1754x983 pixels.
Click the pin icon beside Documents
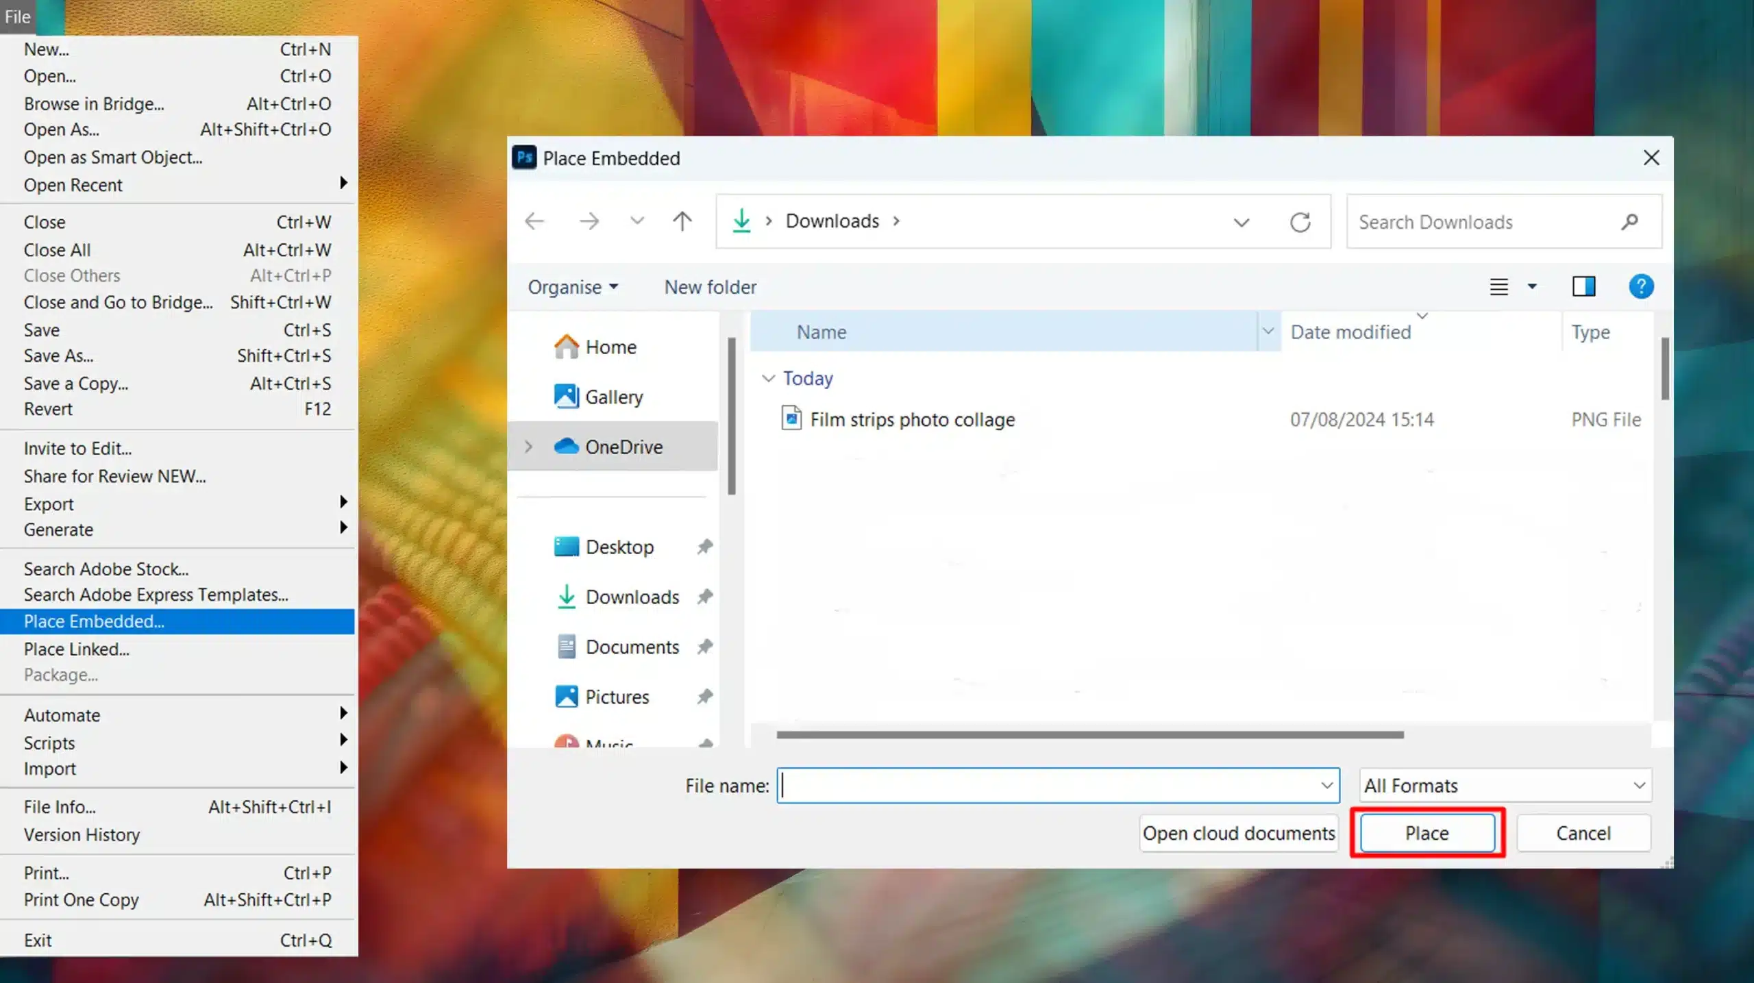click(x=704, y=647)
